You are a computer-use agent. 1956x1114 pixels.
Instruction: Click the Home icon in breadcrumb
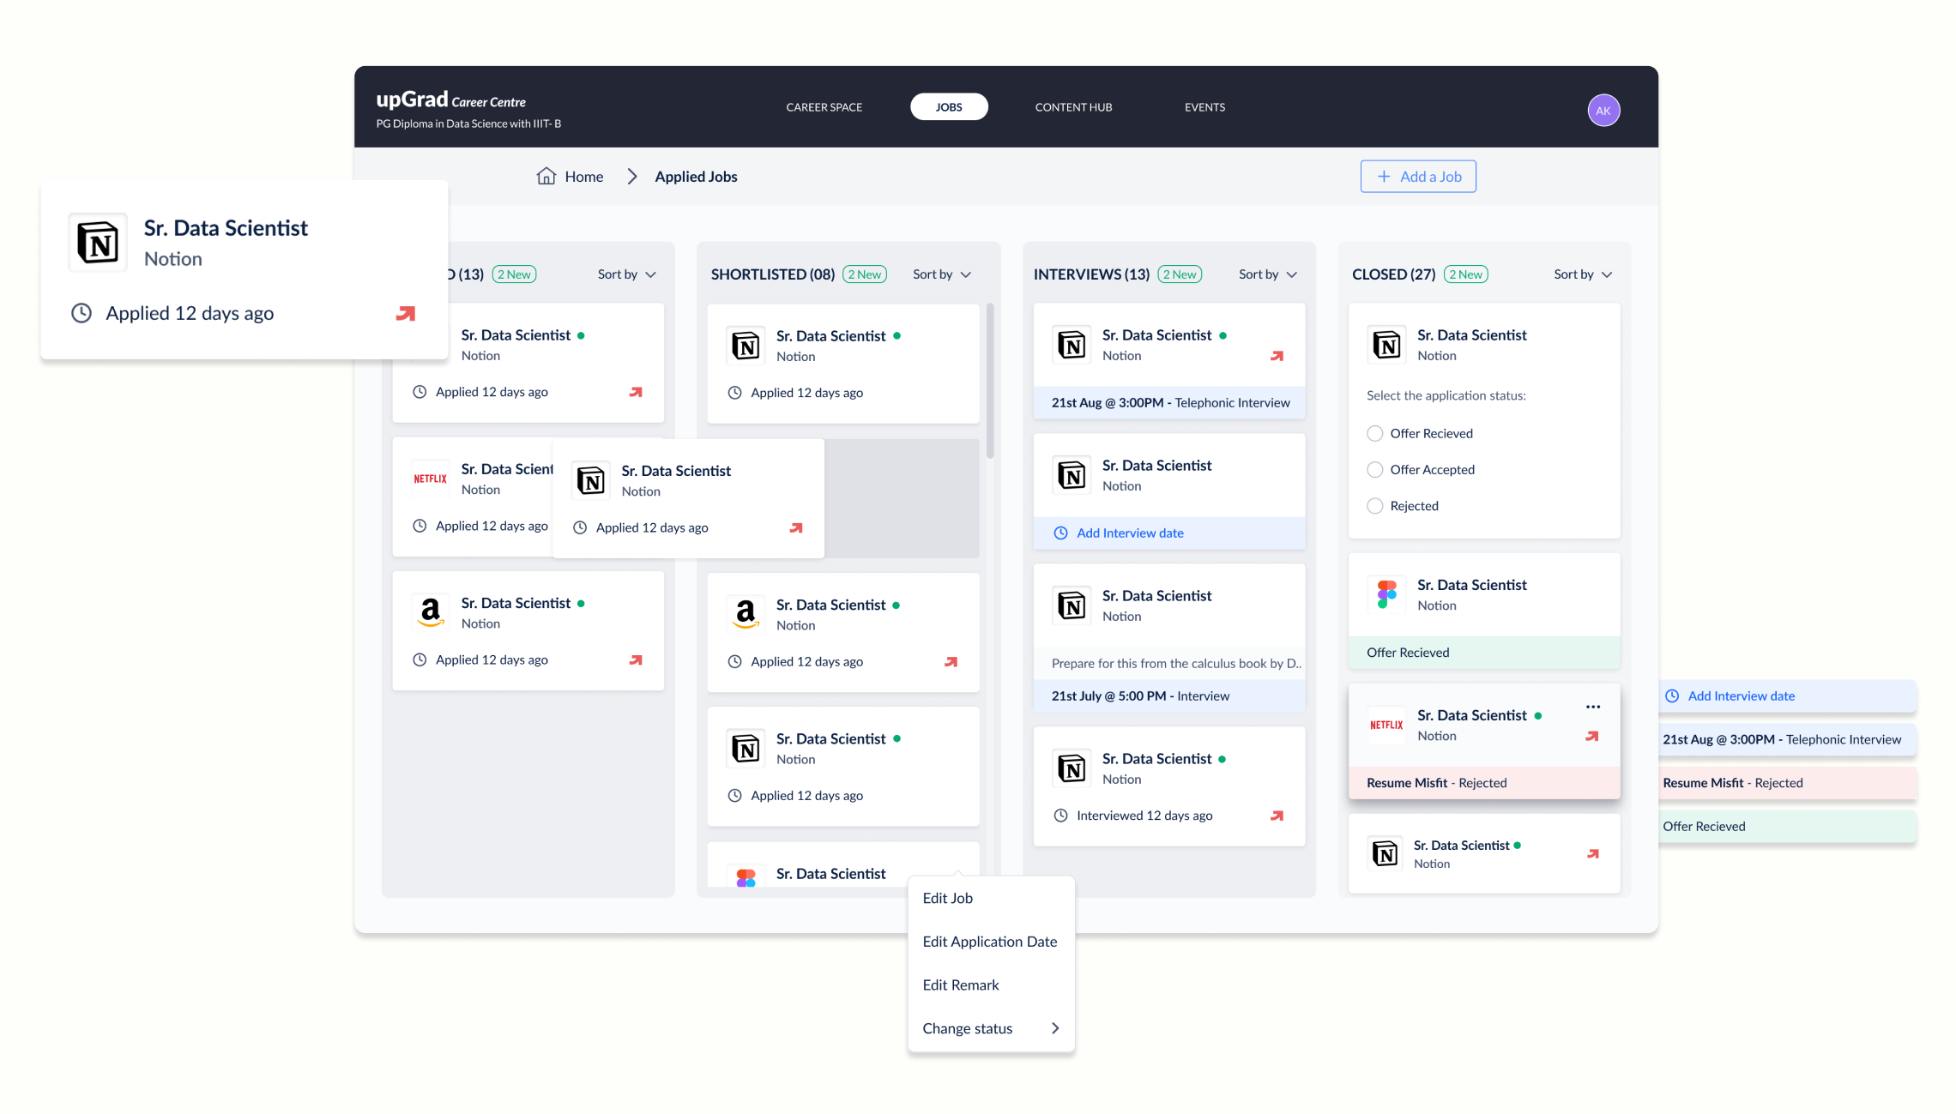(546, 176)
